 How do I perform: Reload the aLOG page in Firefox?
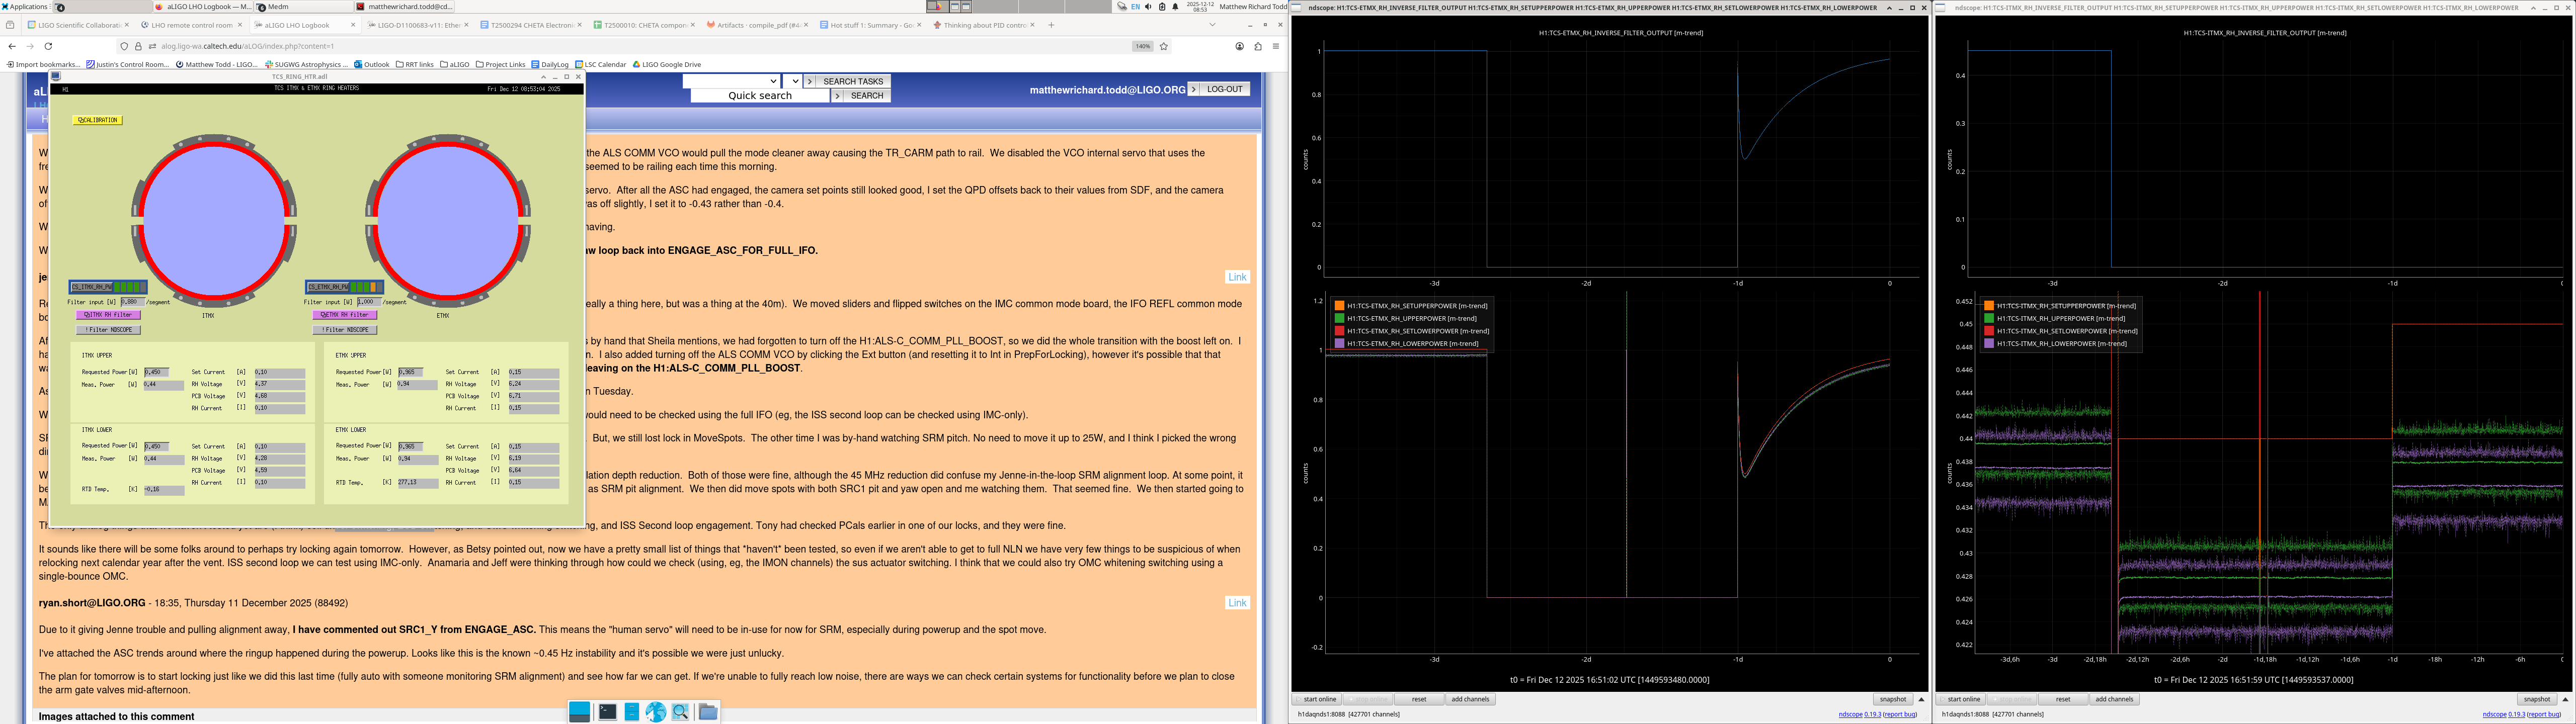point(48,46)
